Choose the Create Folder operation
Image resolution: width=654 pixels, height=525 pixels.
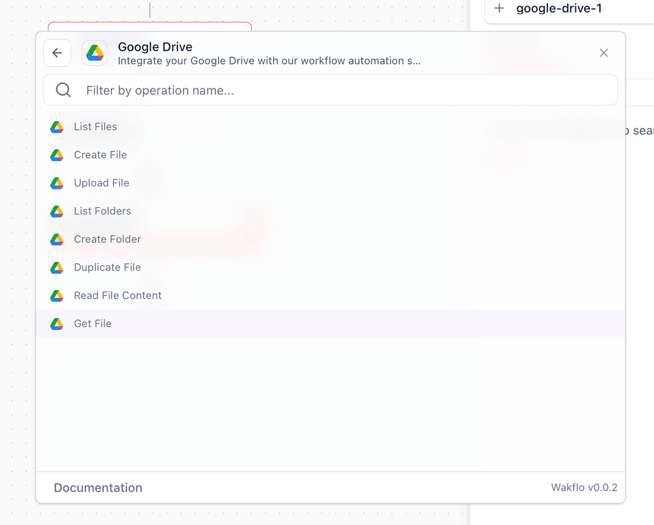[107, 239]
